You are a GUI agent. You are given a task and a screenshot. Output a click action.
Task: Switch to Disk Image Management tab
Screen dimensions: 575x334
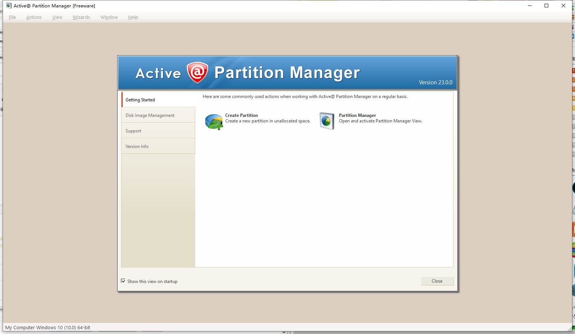158,115
